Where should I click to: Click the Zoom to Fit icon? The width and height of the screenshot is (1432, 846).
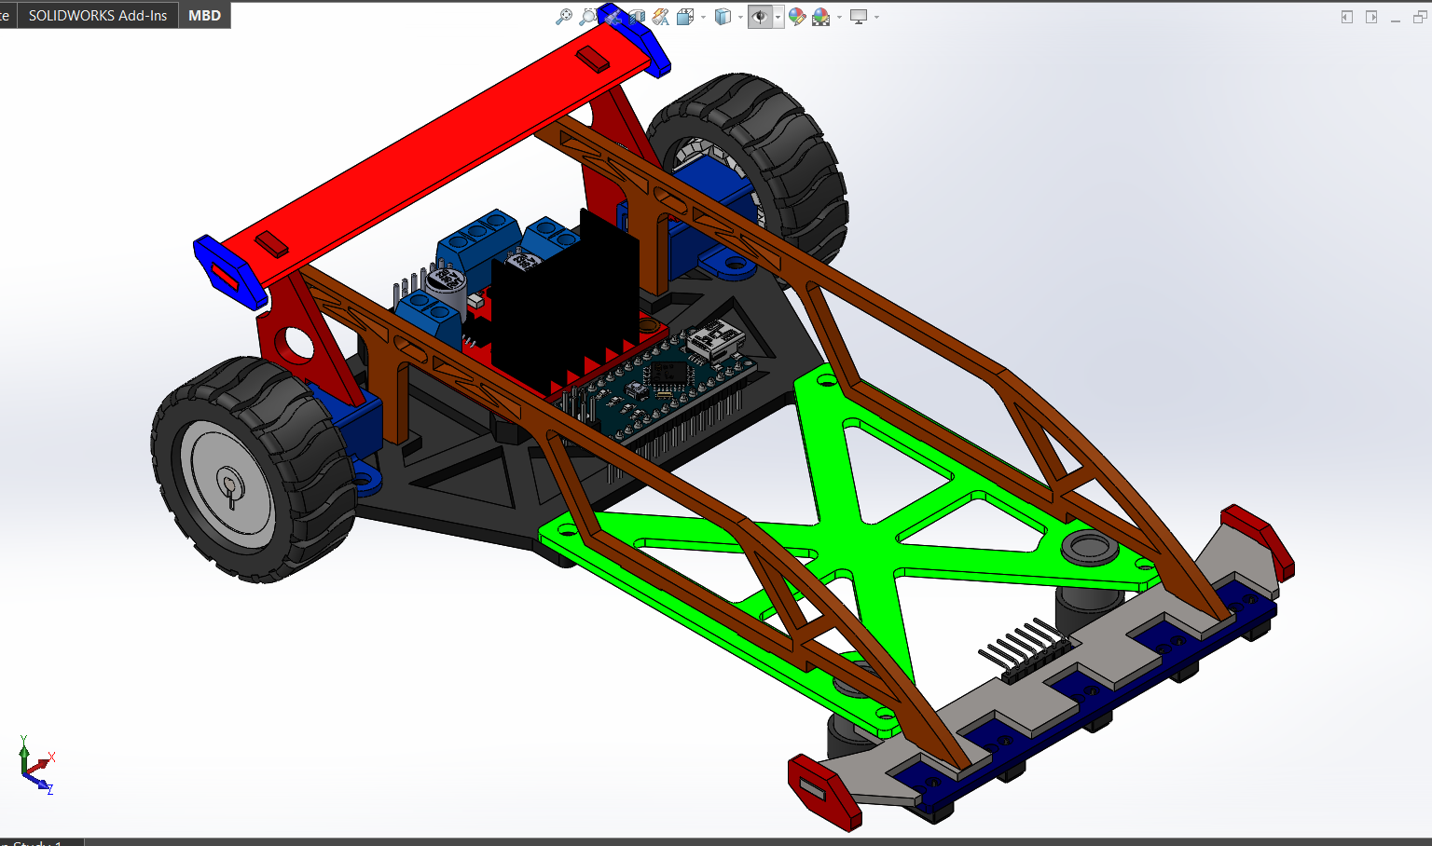pyautogui.click(x=564, y=17)
